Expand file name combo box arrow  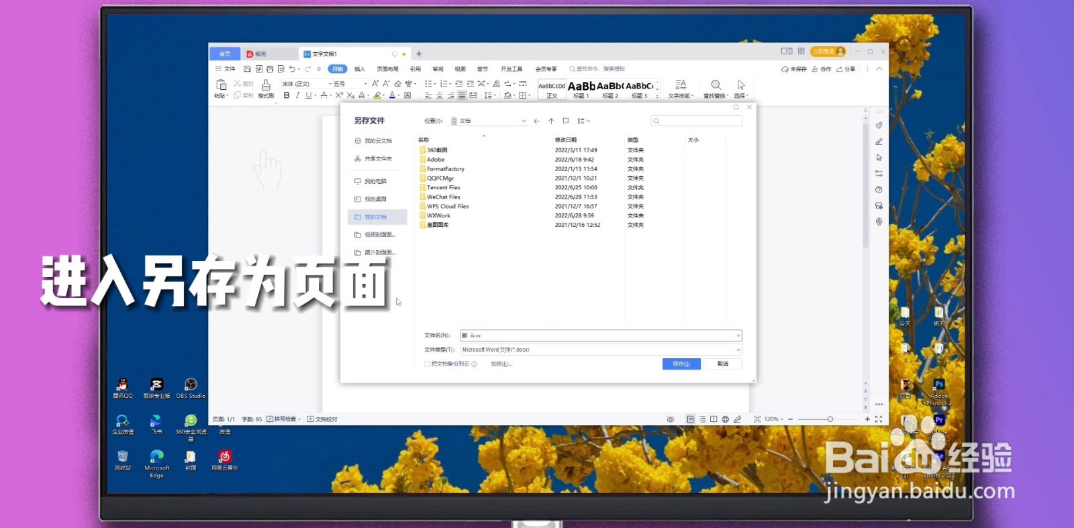[738, 335]
